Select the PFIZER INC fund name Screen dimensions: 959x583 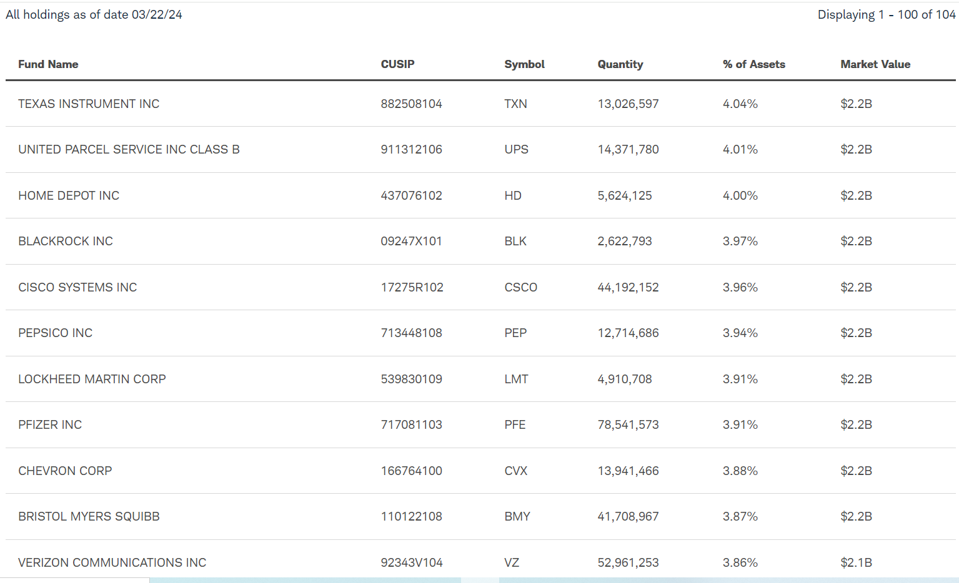pos(50,424)
